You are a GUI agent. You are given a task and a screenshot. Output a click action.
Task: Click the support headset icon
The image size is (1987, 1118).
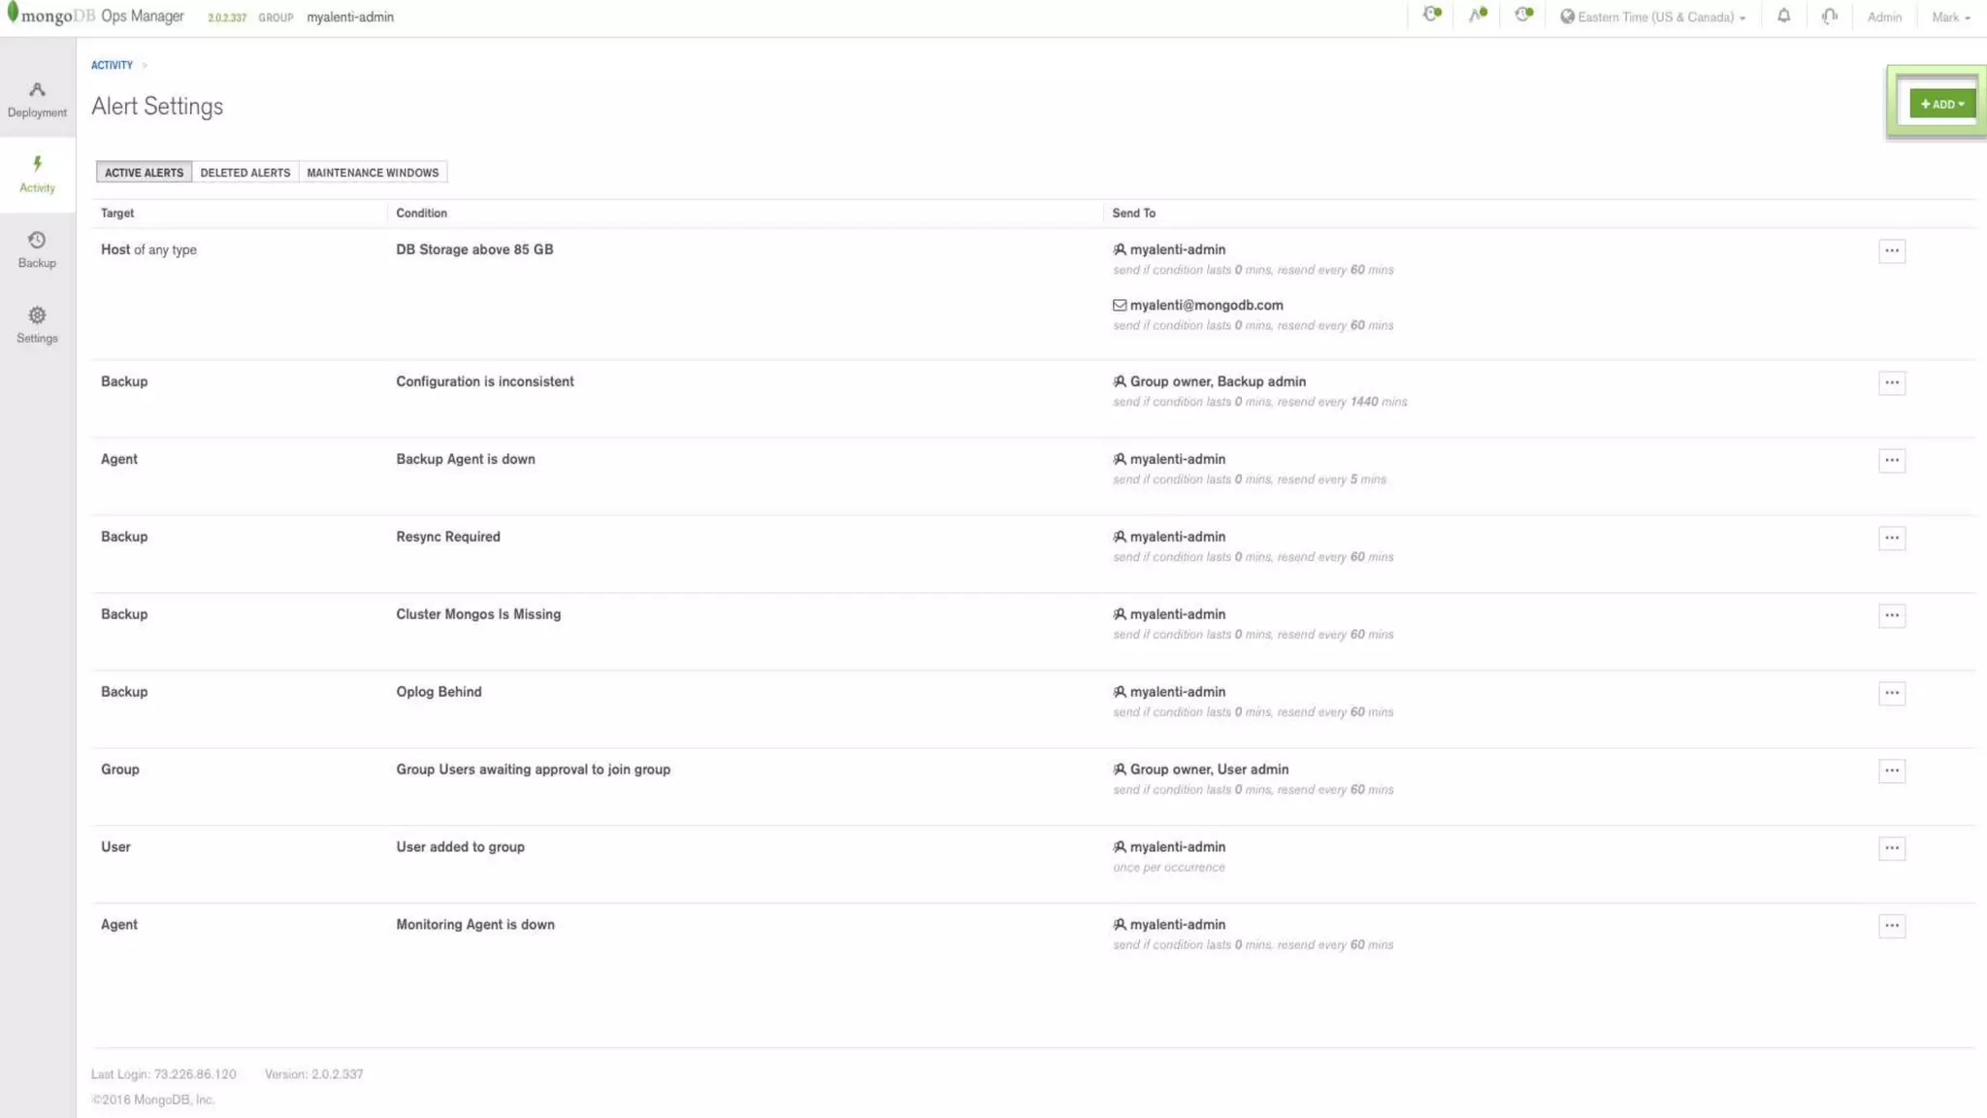[1829, 16]
